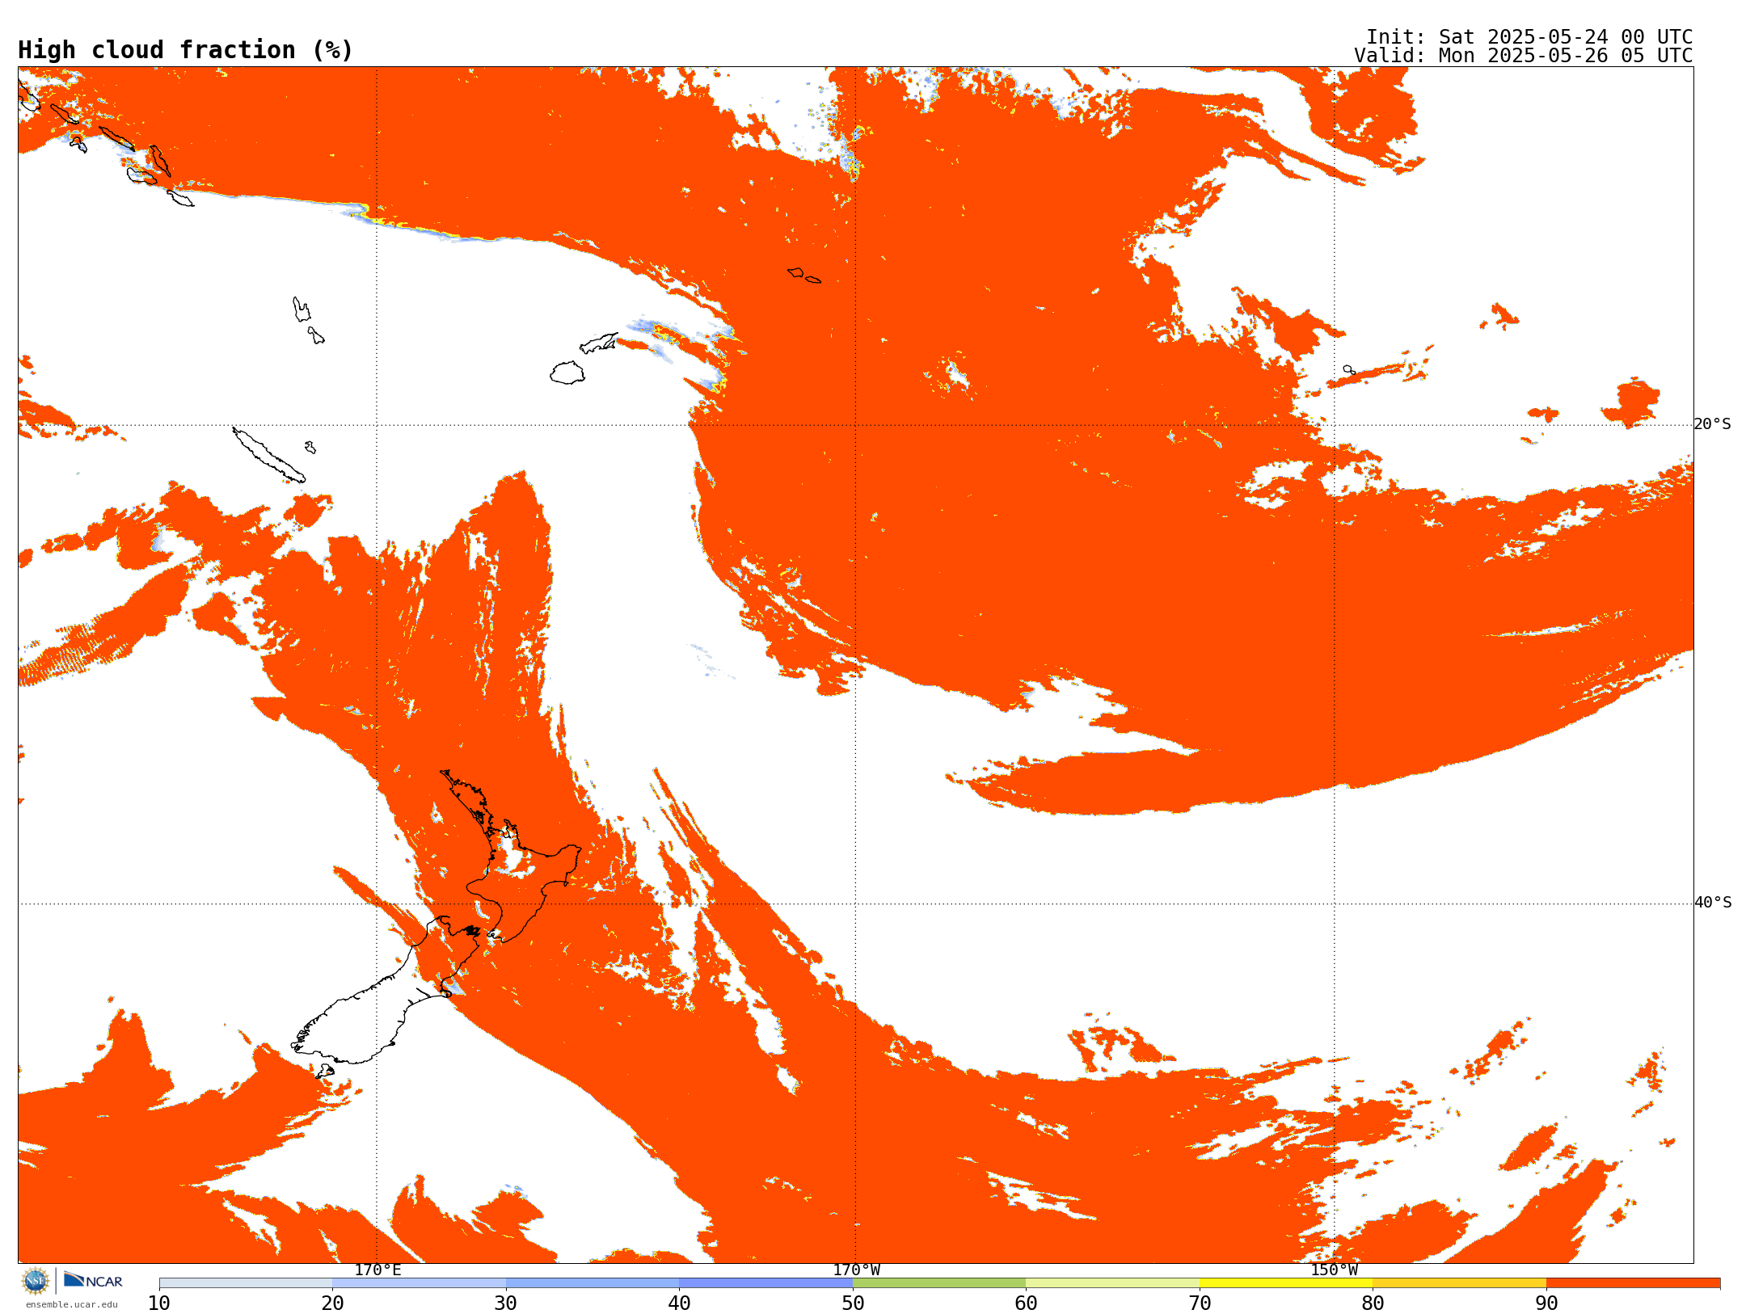Pick the 90+ orange-red colorbar segment
Screen dimensions: 1746x1314
click(1633, 1283)
